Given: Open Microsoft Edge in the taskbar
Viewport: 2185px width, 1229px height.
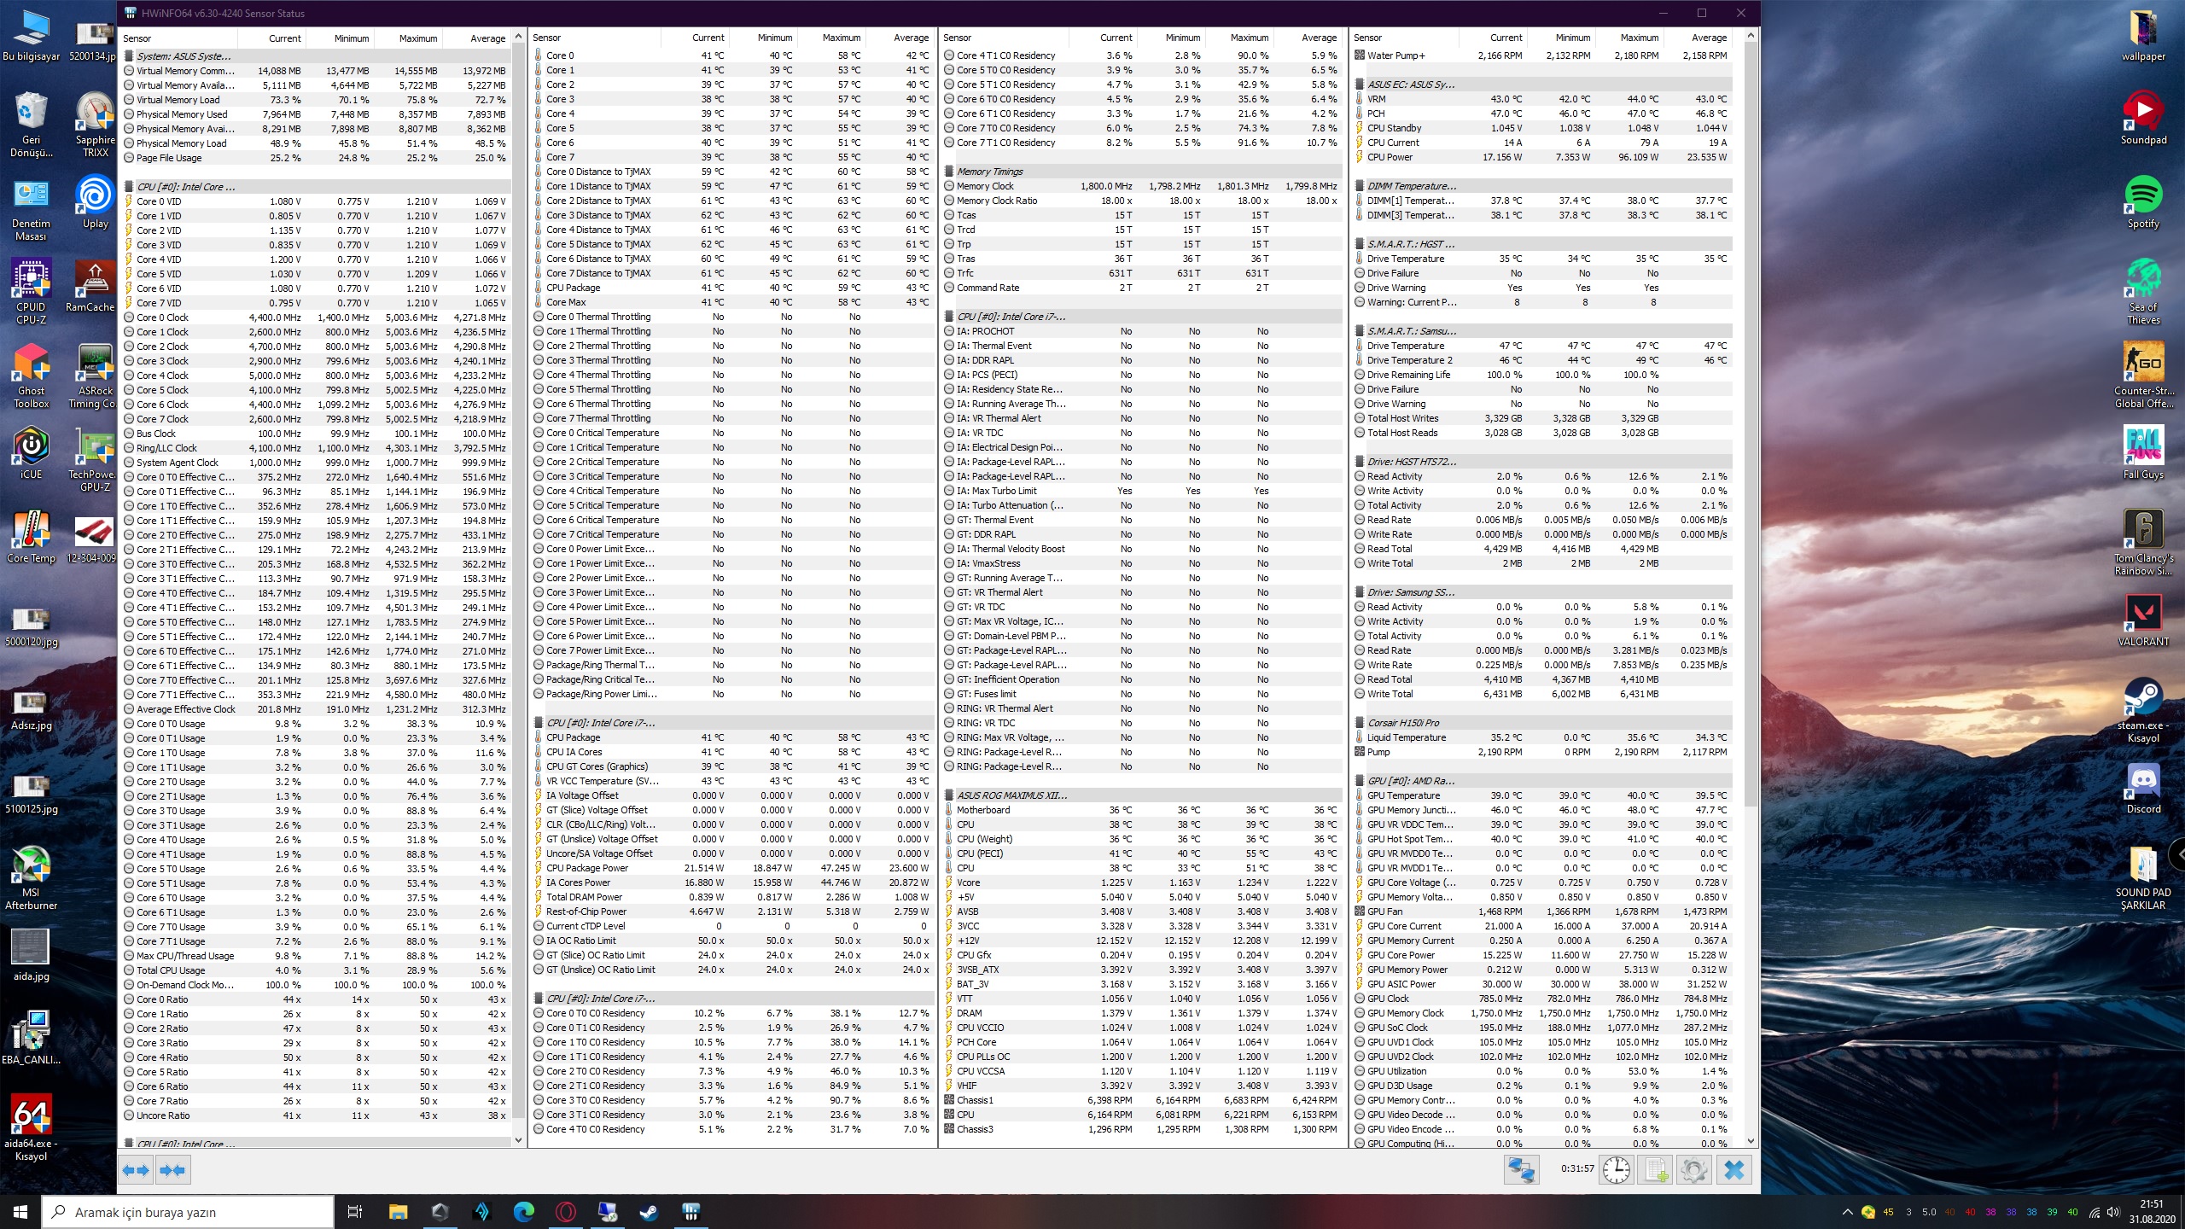Looking at the screenshot, I should click(x=523, y=1212).
